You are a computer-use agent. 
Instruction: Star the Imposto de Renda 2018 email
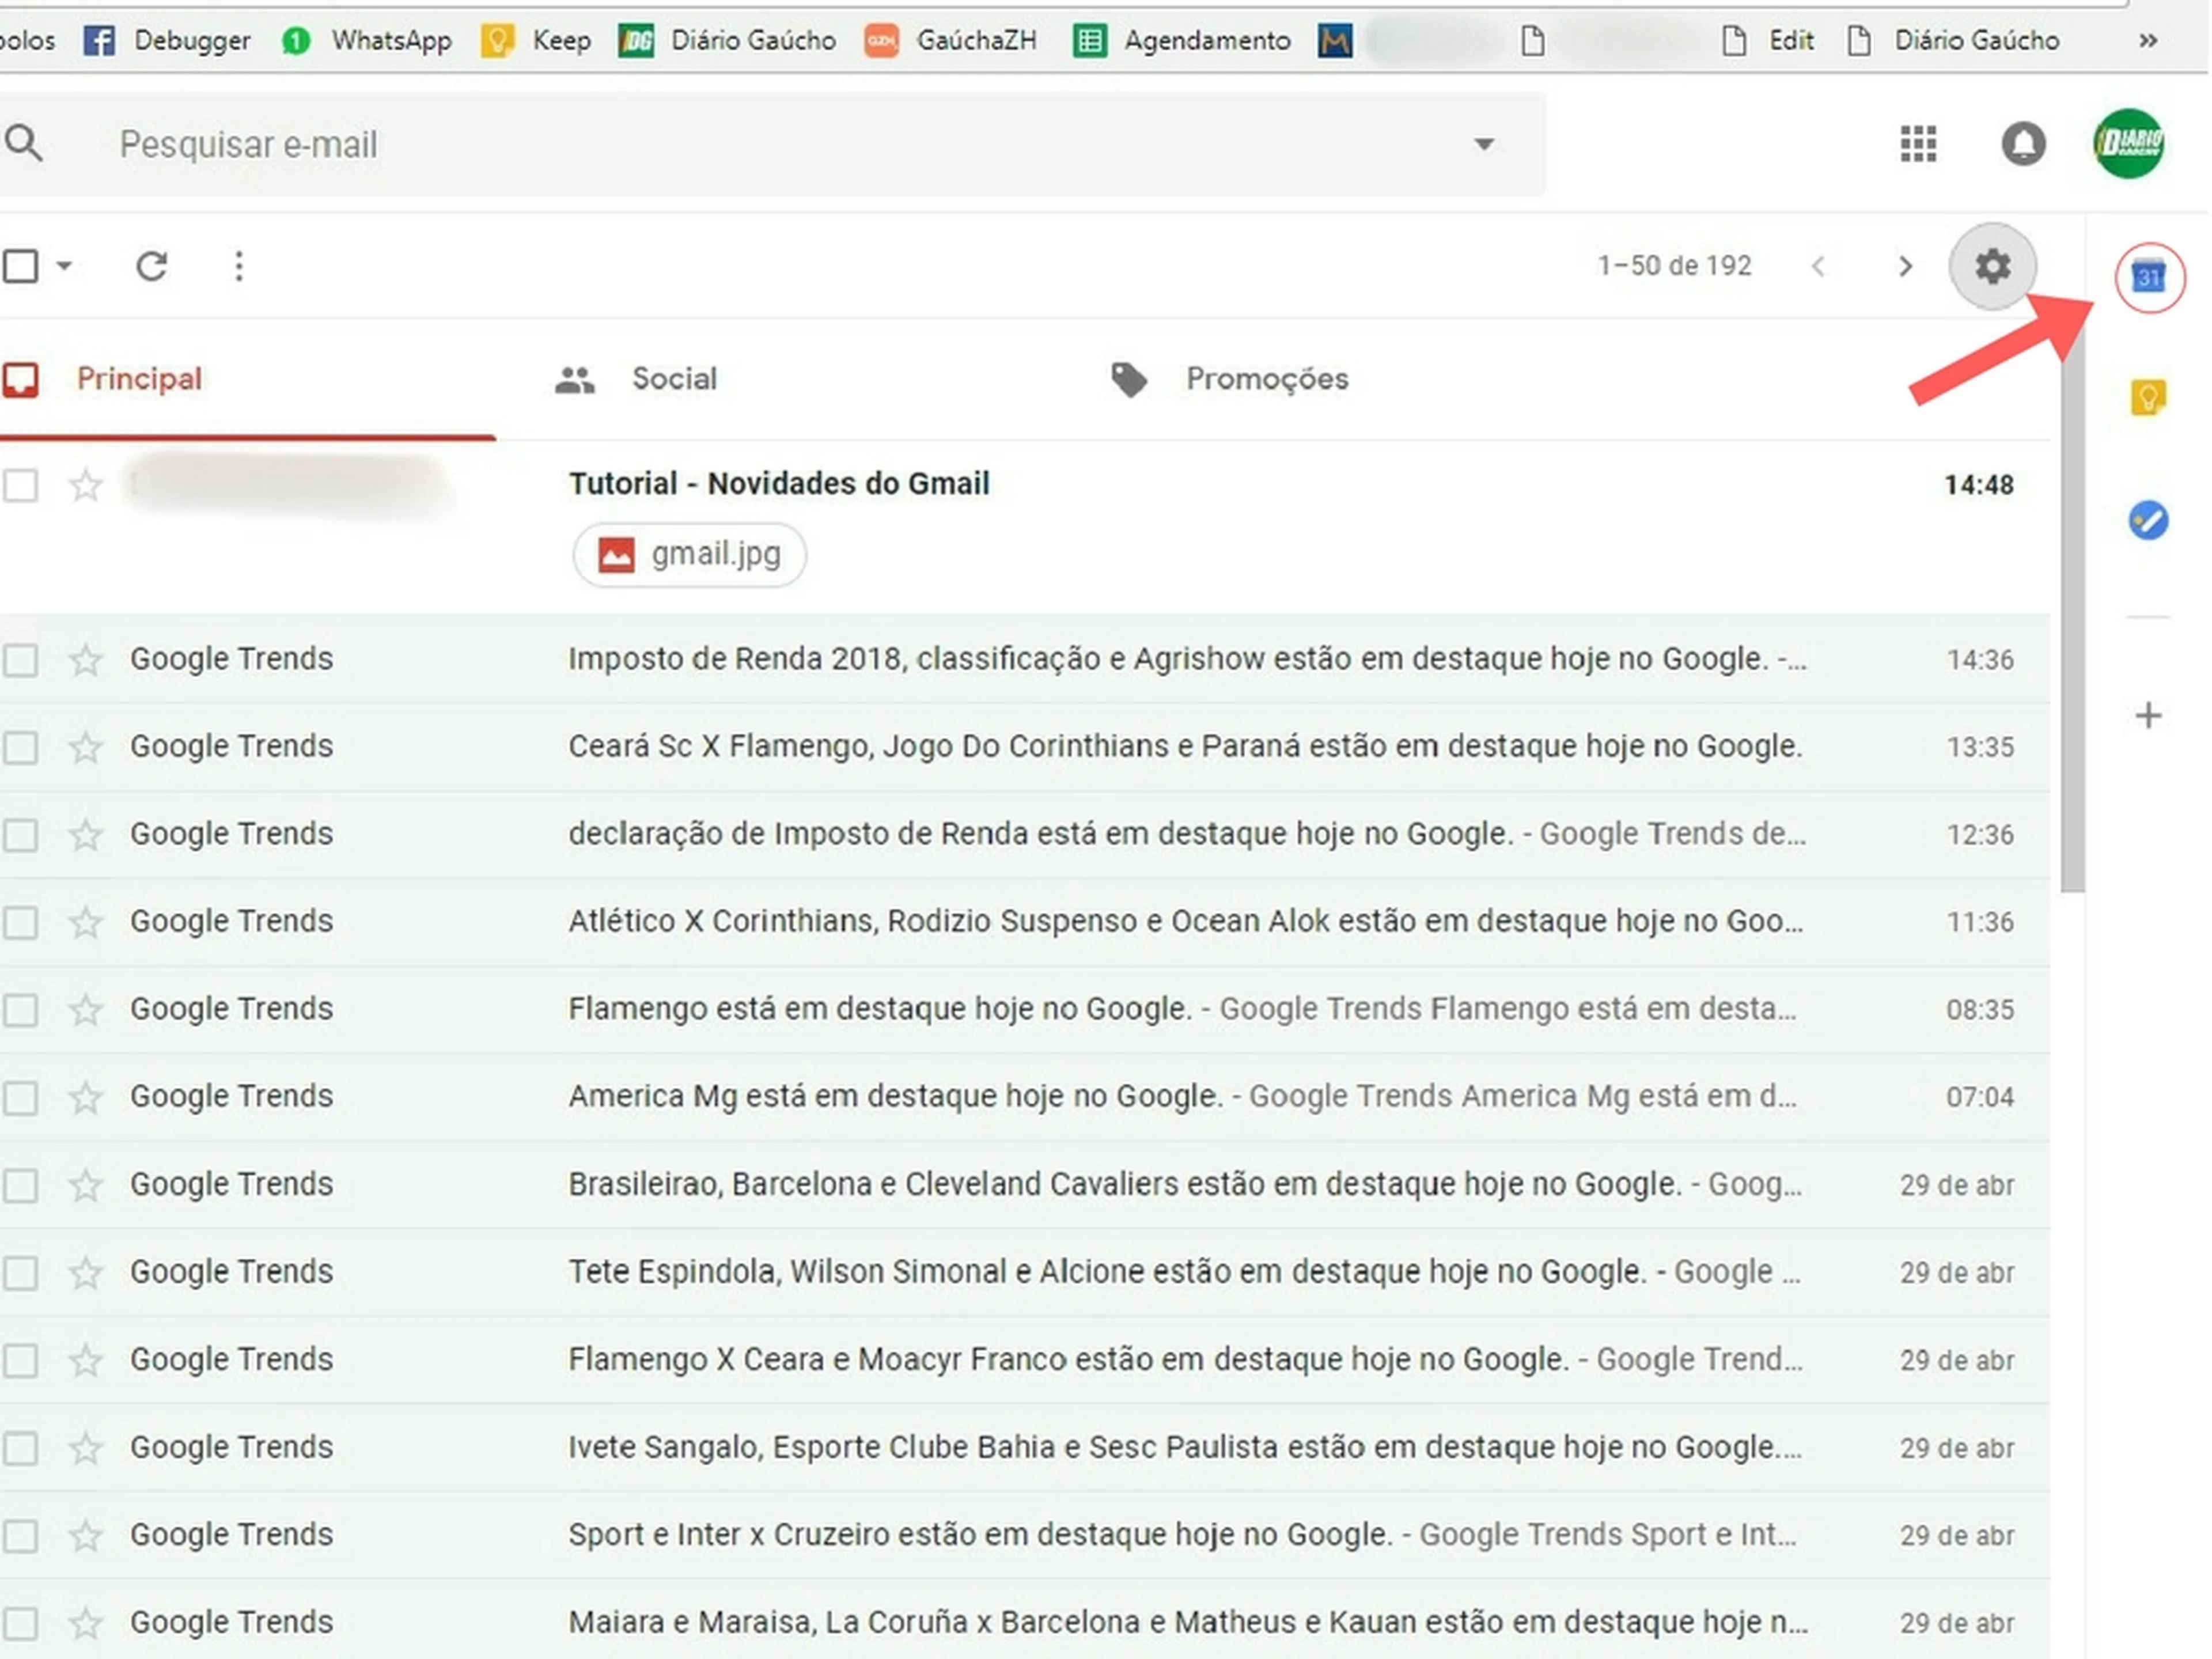click(85, 660)
